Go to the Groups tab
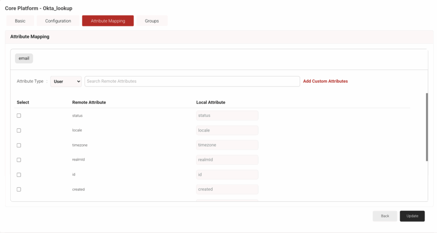Image resolution: width=437 pixels, height=233 pixels. pos(152,21)
